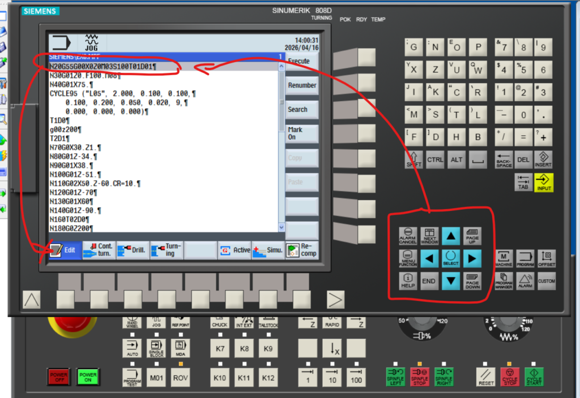Open the Simu. simulation softkey
Image resolution: width=580 pixels, height=398 pixels.
pos(267,250)
